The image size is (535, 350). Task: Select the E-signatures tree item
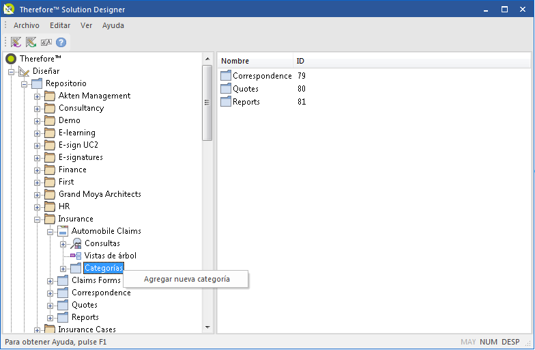pos(81,157)
